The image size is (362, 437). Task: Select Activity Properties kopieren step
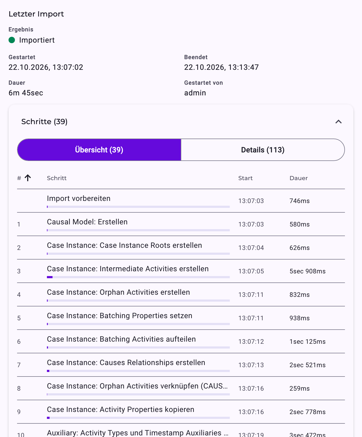pyautogui.click(x=181, y=412)
